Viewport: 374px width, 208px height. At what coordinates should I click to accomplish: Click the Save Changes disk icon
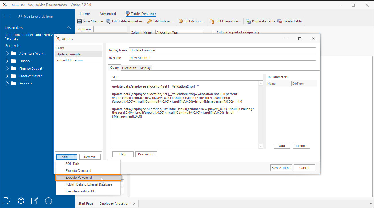point(80,21)
